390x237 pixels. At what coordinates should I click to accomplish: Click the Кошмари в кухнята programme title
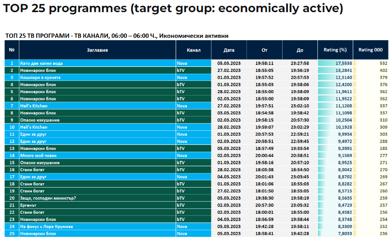tap(40, 78)
